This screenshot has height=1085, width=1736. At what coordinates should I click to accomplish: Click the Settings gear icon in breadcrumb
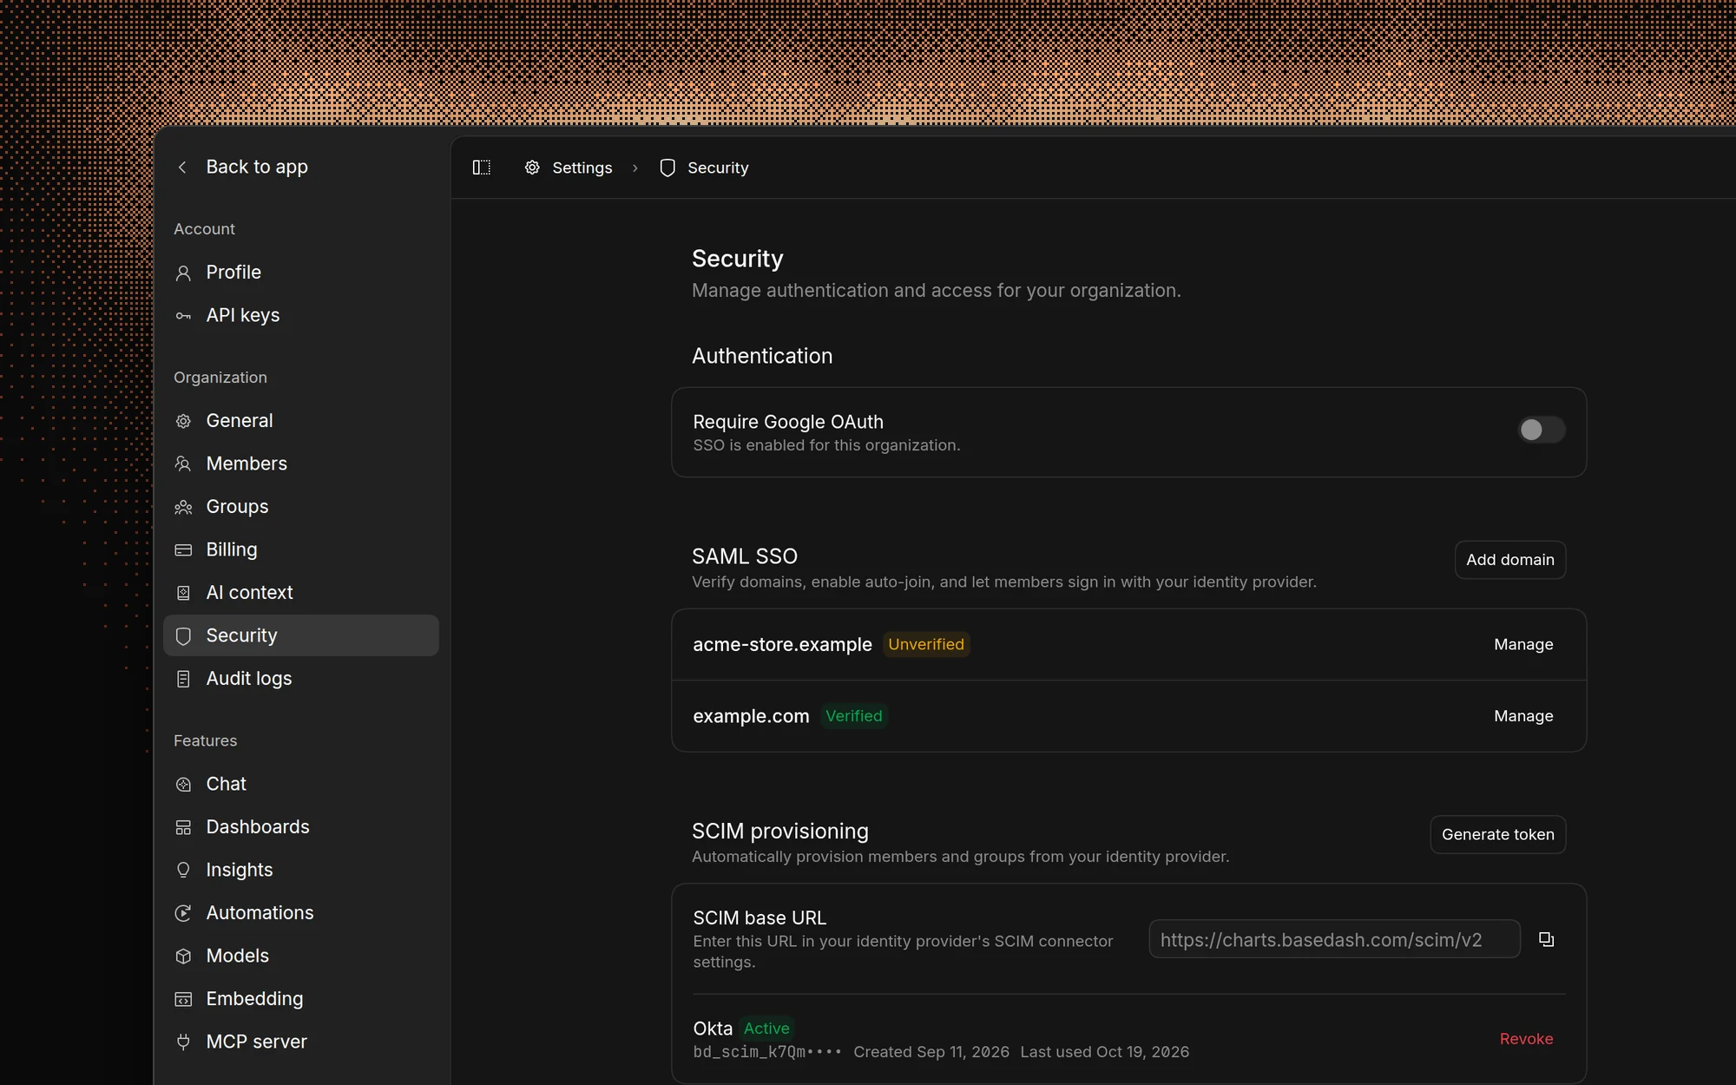tap(532, 168)
